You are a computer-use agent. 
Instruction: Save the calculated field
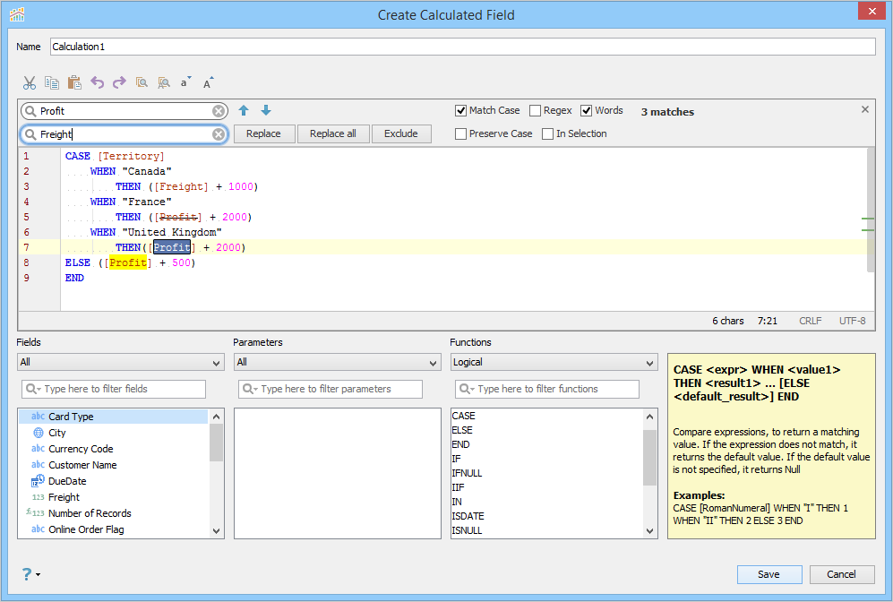point(768,574)
